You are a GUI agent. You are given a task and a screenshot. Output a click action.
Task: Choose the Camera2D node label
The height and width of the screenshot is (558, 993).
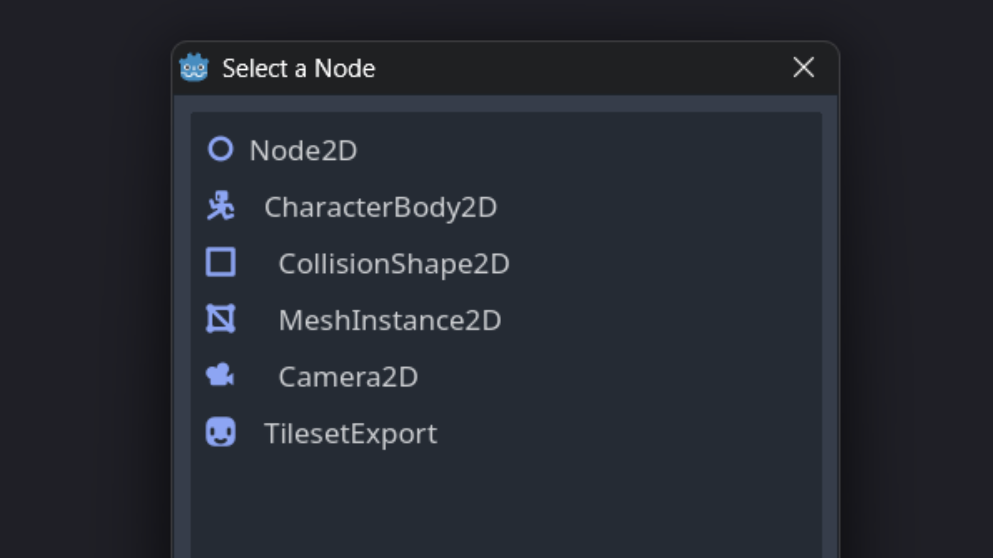(348, 377)
